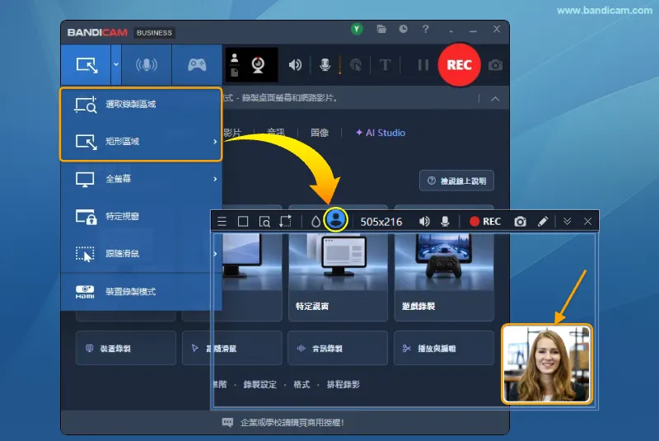Toggle microphone on recording bar
The height and width of the screenshot is (441, 659).
[x=445, y=222]
